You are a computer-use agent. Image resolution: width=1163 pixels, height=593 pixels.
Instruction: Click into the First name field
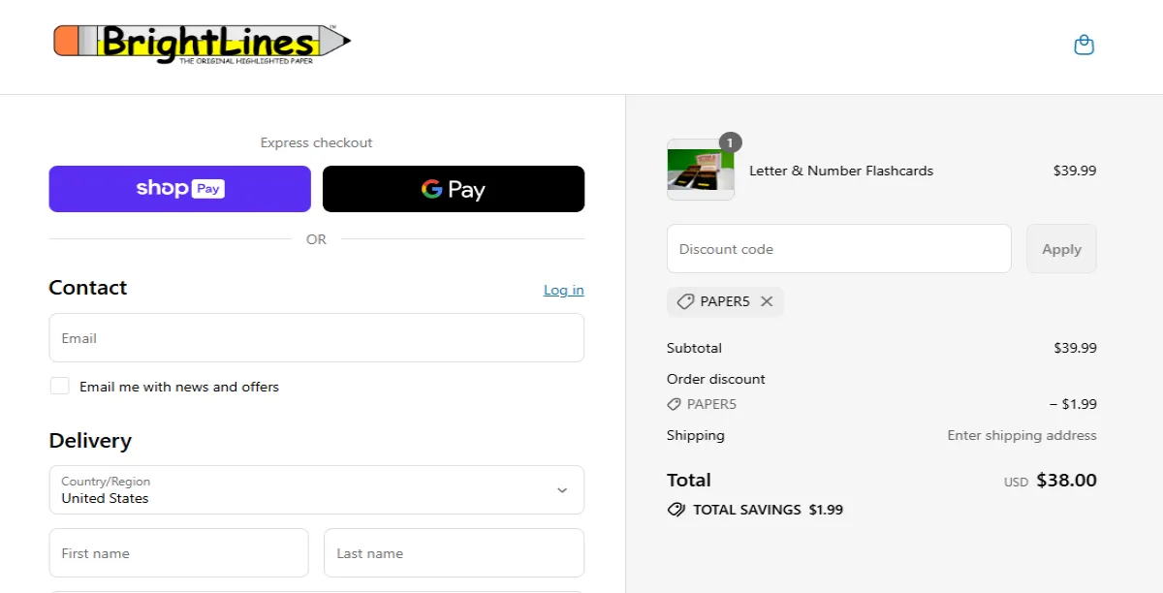(x=178, y=553)
